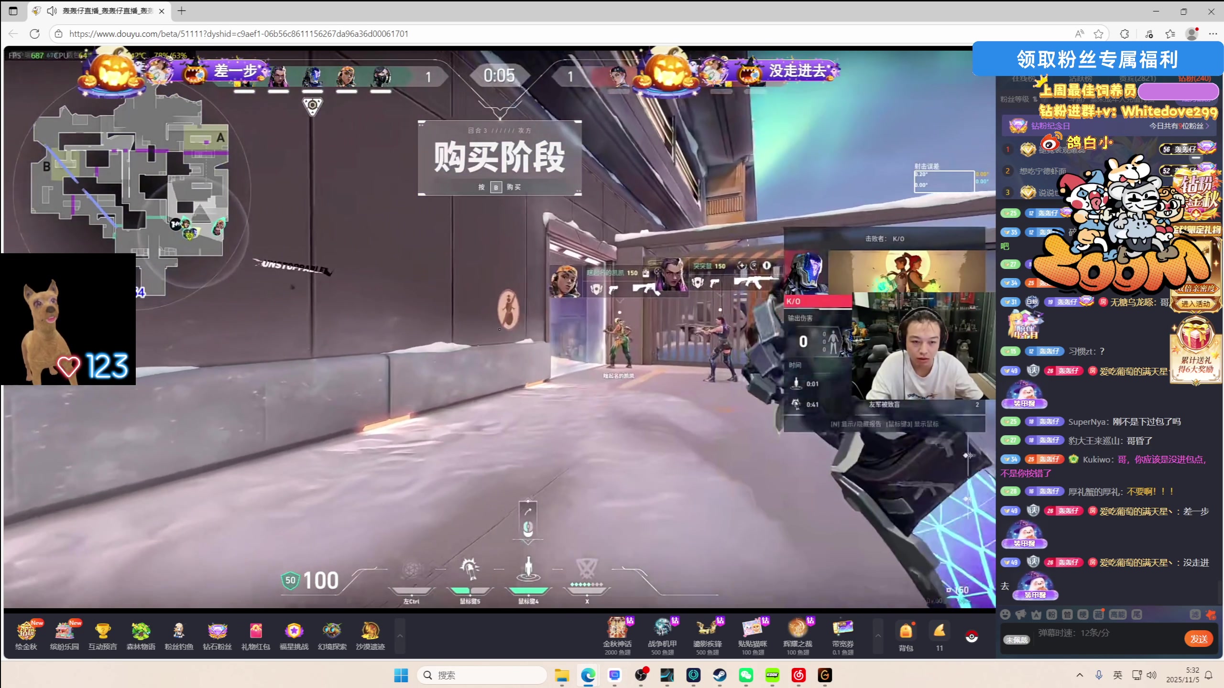
Task: Click the 发送 send button
Action: 1199,639
